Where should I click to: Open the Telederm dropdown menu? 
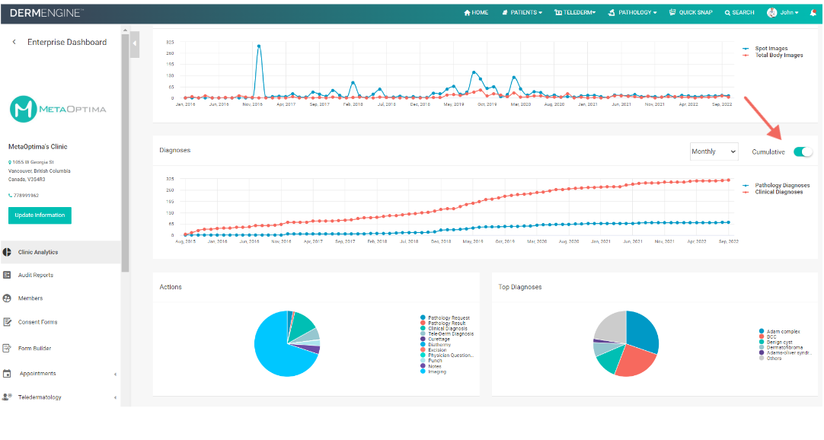pyautogui.click(x=575, y=13)
